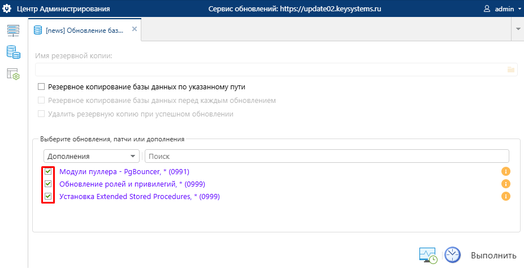
Task: Open the databases icon in left sidebar
Action: click(14, 52)
